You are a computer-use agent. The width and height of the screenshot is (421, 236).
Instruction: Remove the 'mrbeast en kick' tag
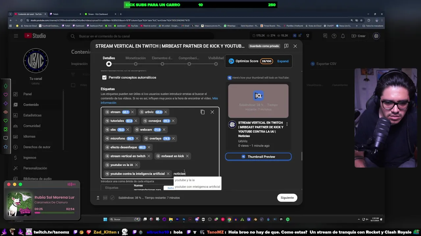coord(187,156)
